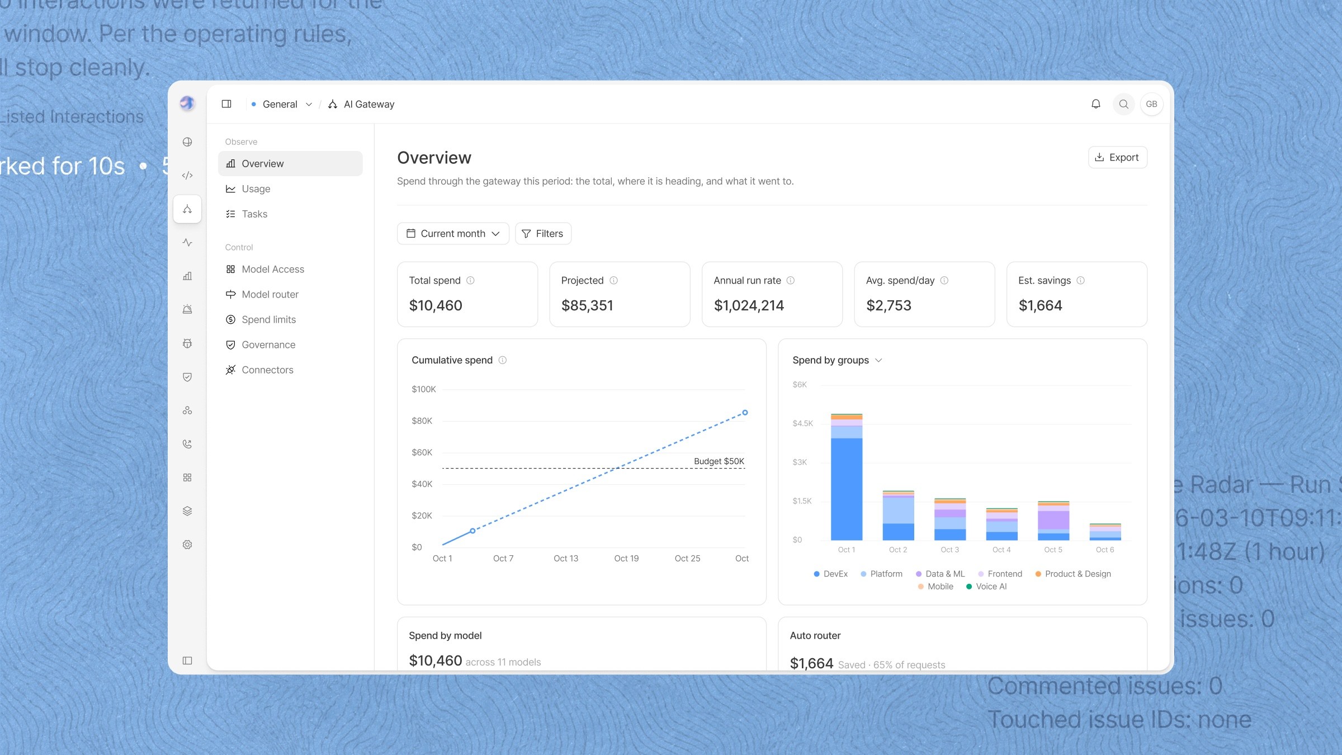Toggle the DevEx legend swatch
1342x755 pixels.
[x=816, y=574]
